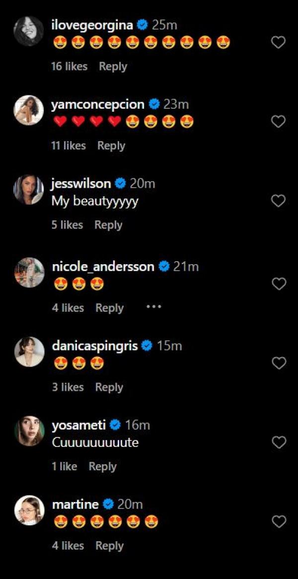
Task: Open ilovegeorgina's profile picture
Action: [28, 31]
